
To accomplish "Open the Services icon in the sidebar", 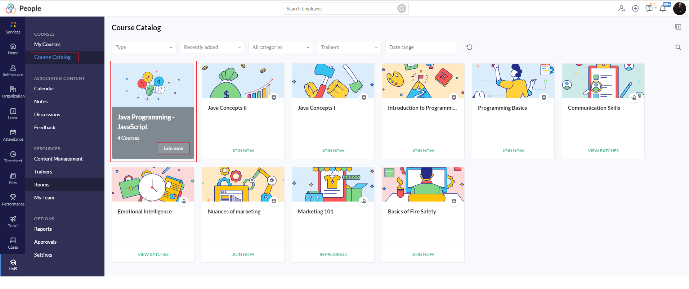I will click(x=13, y=27).
